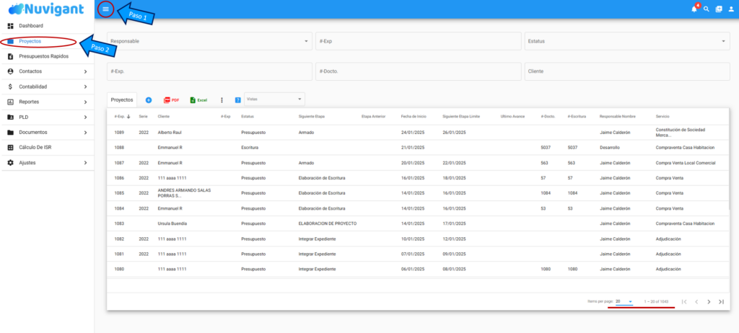
Task: Click Compra Venta Local Comercial service cell
Action: 686,163
